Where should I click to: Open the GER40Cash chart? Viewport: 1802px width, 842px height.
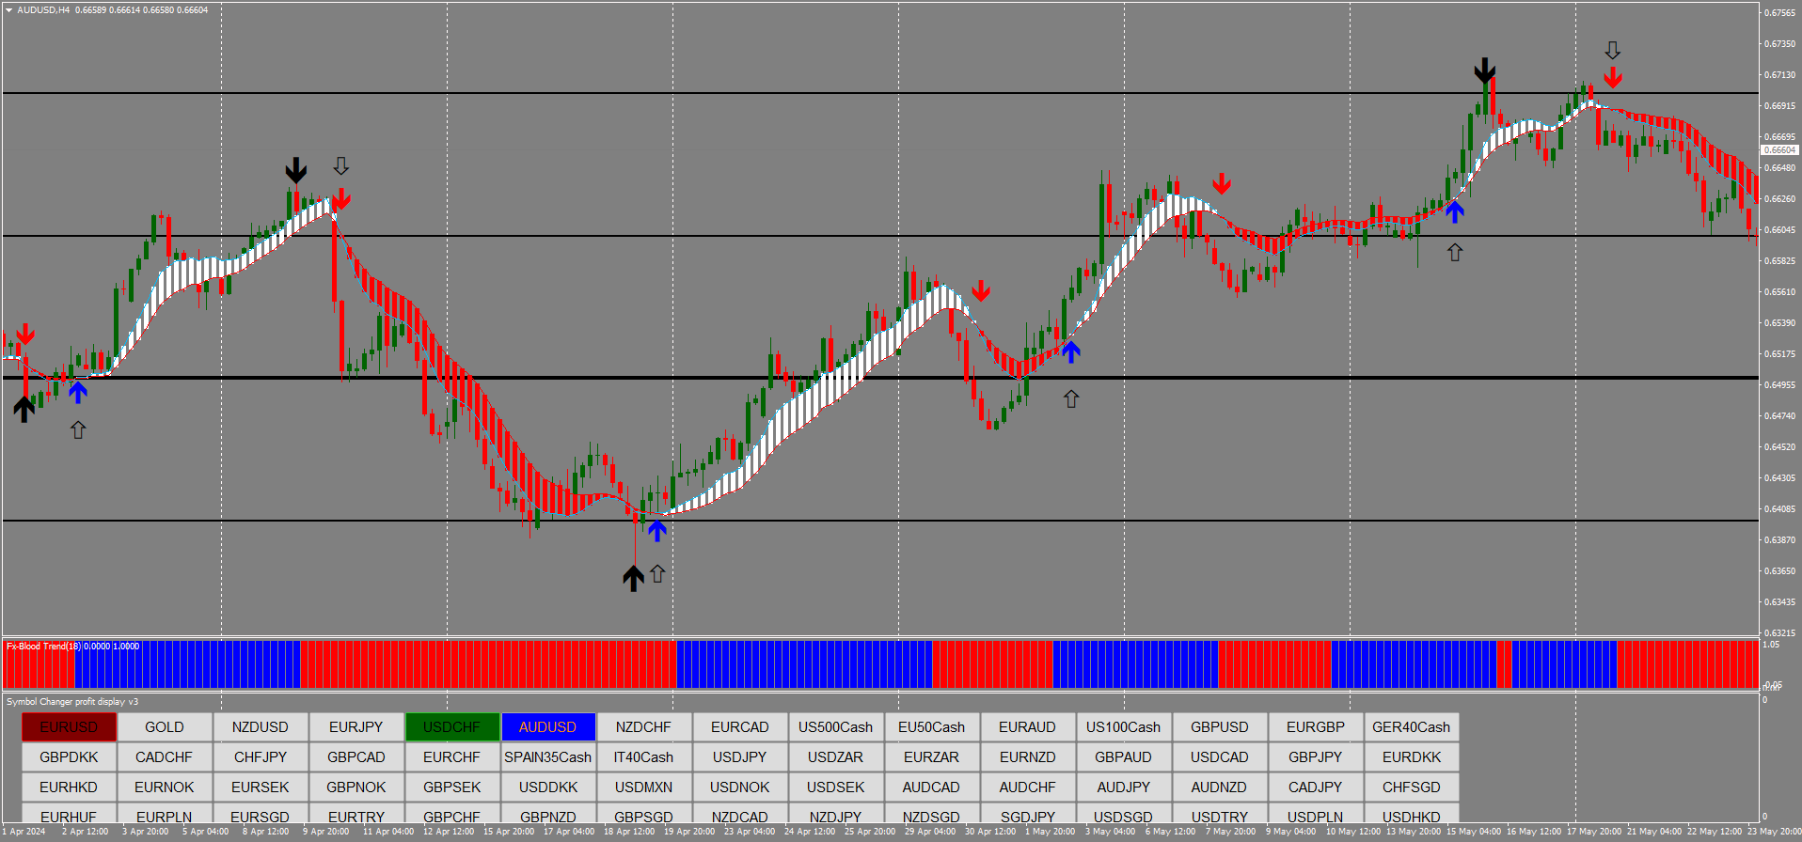(1411, 727)
